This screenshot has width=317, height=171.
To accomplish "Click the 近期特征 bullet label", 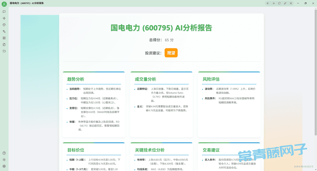I will (143, 89).
